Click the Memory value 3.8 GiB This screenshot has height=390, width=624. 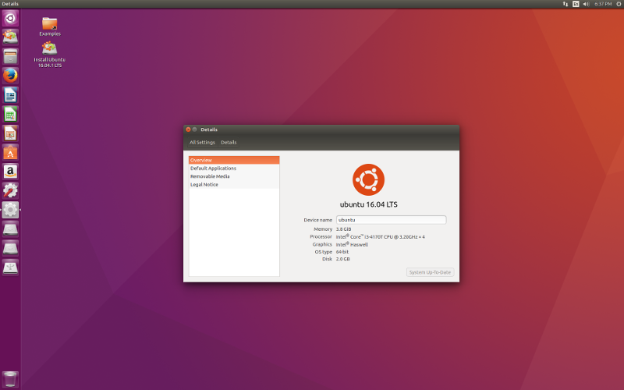click(343, 229)
